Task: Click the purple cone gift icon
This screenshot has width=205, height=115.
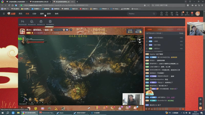Action: coord(120,108)
